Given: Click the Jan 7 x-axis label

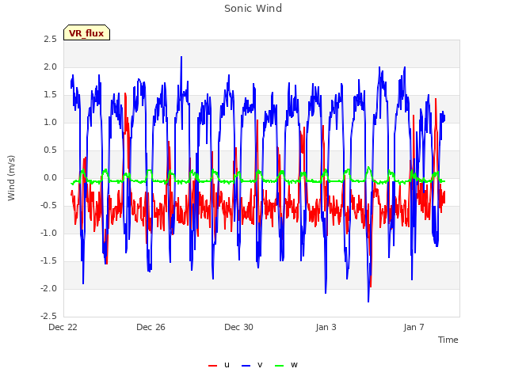Looking at the screenshot, I should click(x=414, y=327).
